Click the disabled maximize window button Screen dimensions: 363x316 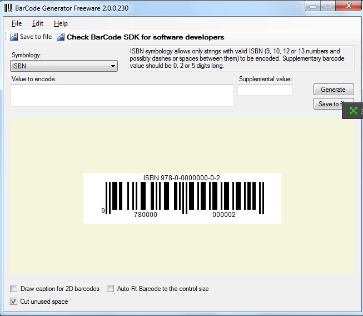point(328,6)
